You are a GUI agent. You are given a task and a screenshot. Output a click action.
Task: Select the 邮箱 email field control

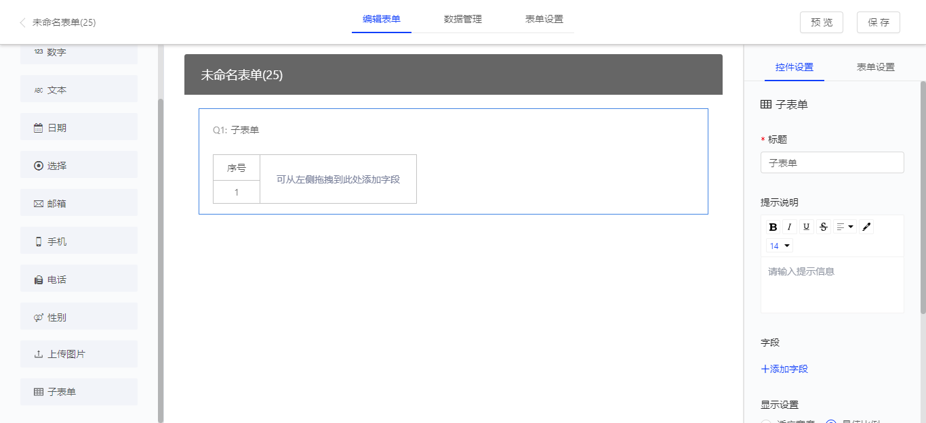pyautogui.click(x=79, y=203)
